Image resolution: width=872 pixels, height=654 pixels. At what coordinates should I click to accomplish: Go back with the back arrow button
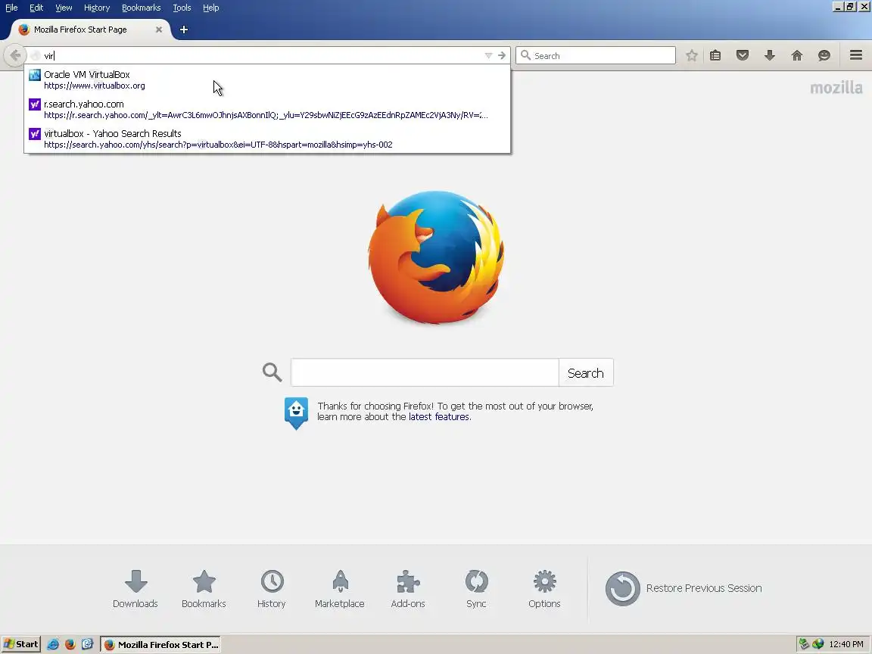coord(15,55)
